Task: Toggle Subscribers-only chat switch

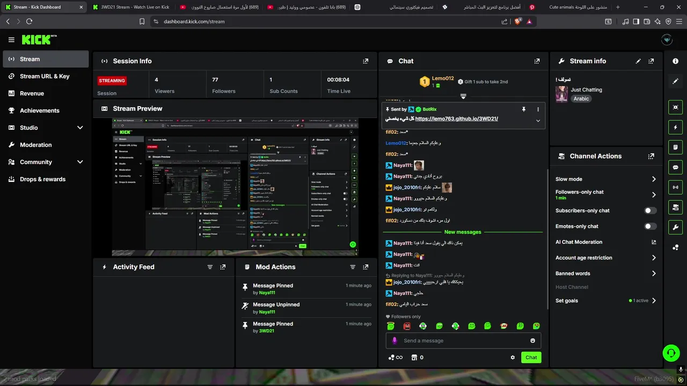Action: [651, 211]
